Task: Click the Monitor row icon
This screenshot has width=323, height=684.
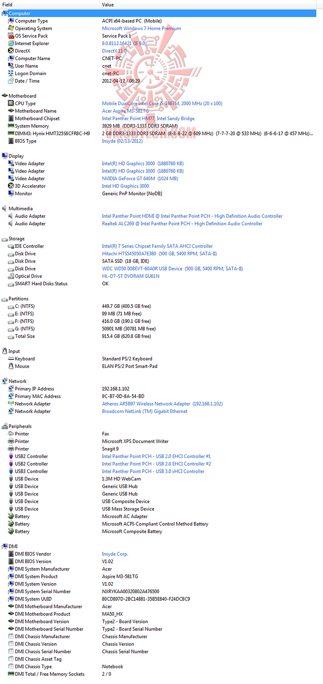Action: (x=11, y=193)
